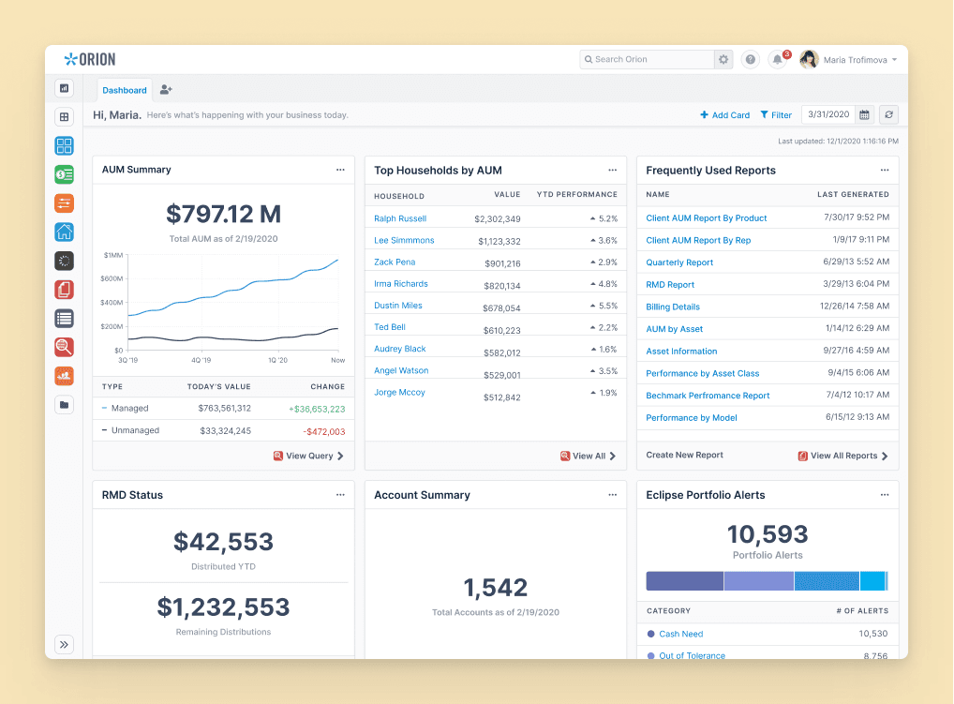Click Create New Report
Viewport: 954px width, 704px height.
click(x=684, y=456)
